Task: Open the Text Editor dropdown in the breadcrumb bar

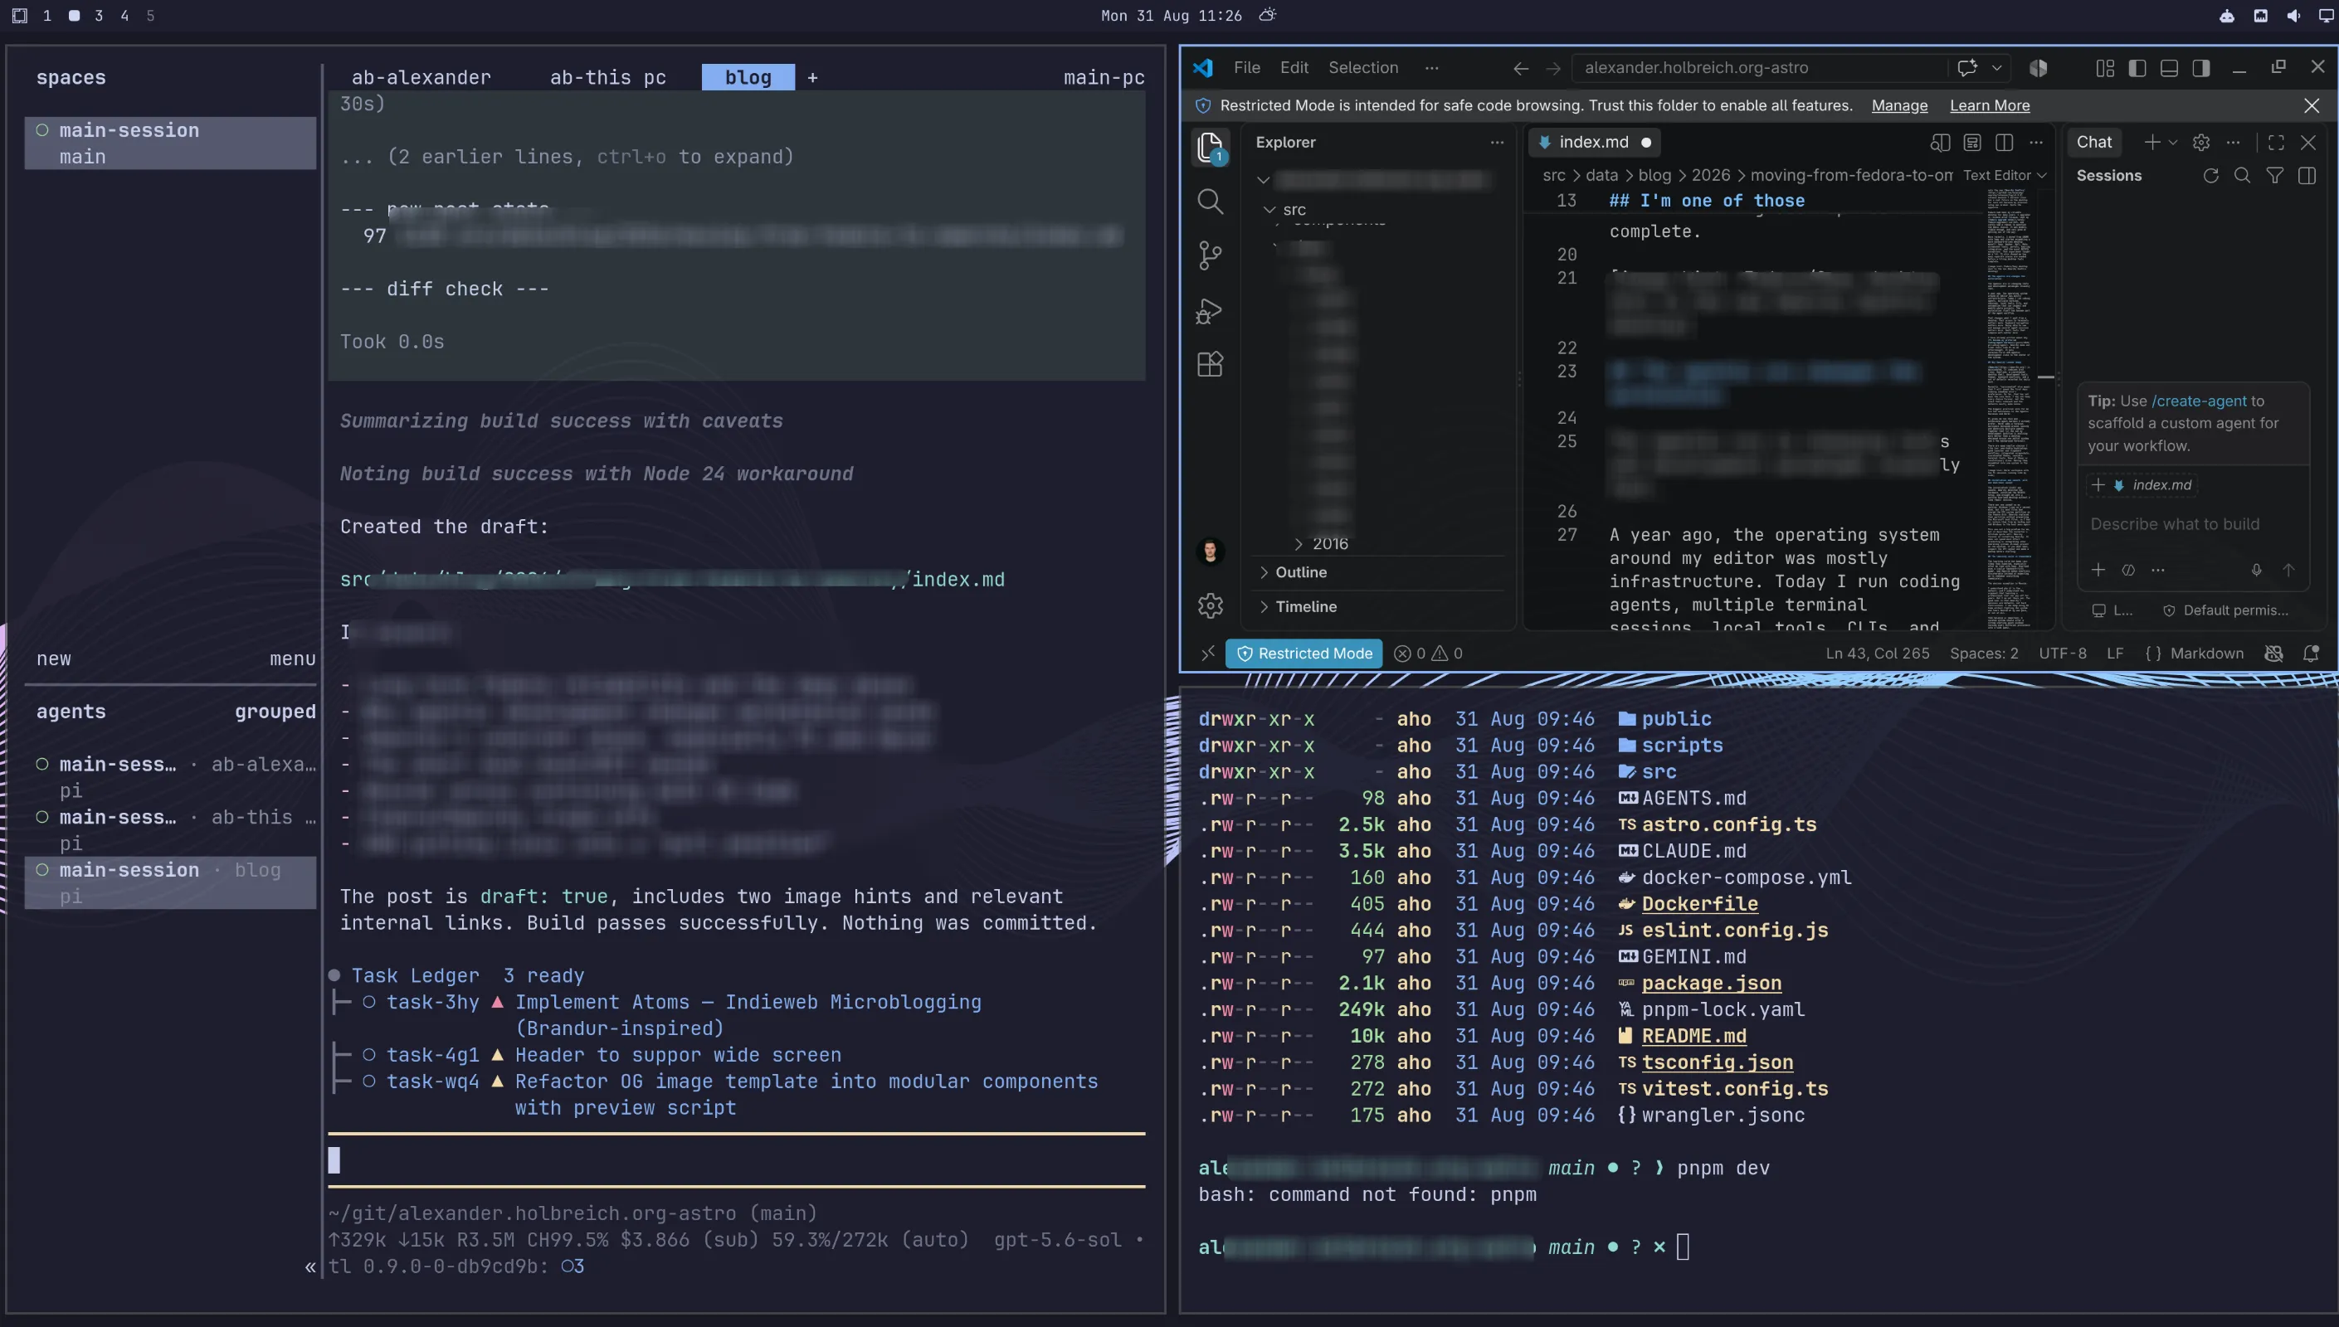Action: tap(2005, 175)
